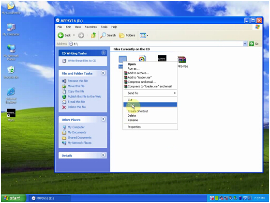Click Copy this file link
Image resolution: width=270 pixels, height=203 pixels.
[76, 91]
